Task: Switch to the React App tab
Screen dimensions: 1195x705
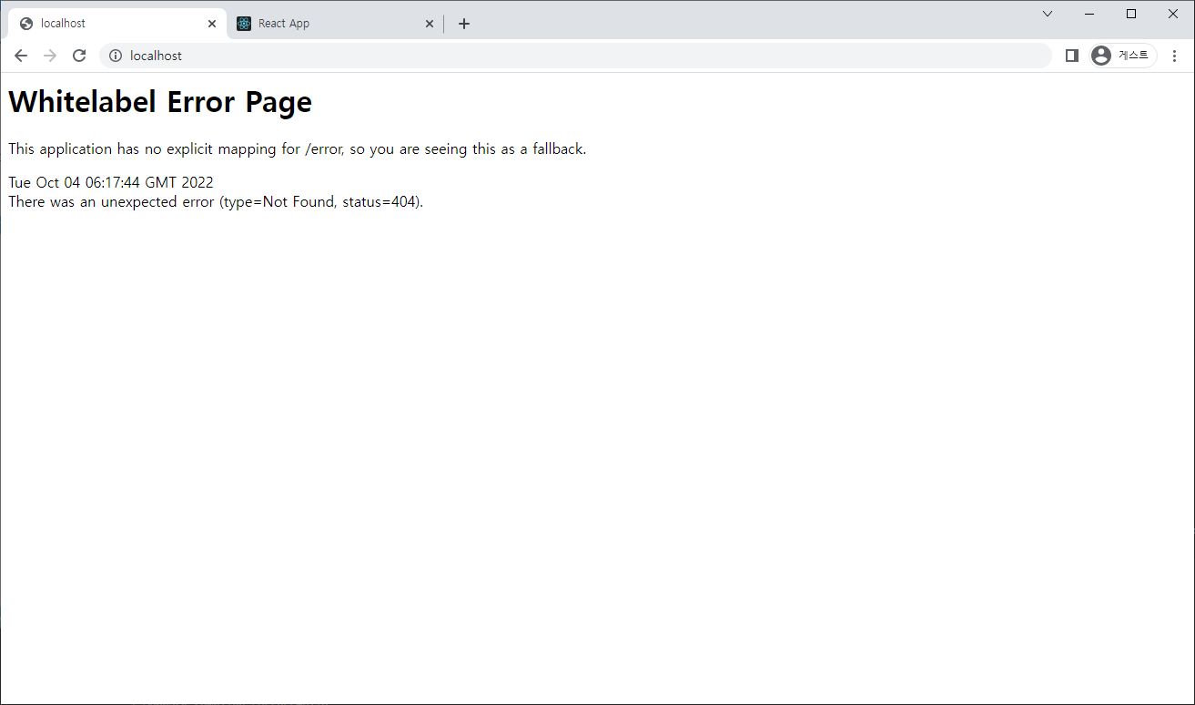Action: [x=319, y=23]
